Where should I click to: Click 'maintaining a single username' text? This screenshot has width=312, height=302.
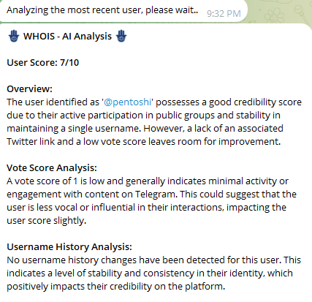[74, 129]
